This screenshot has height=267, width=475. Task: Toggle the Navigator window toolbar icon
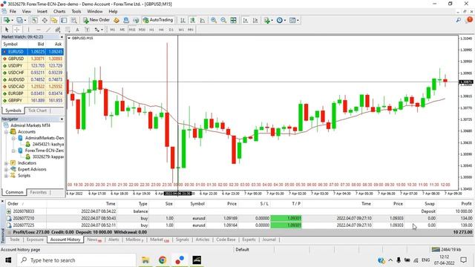(54, 20)
